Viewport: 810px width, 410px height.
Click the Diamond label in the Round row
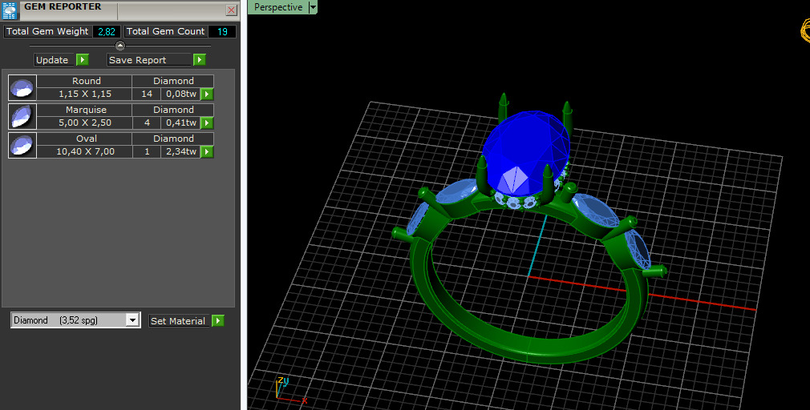tap(173, 81)
